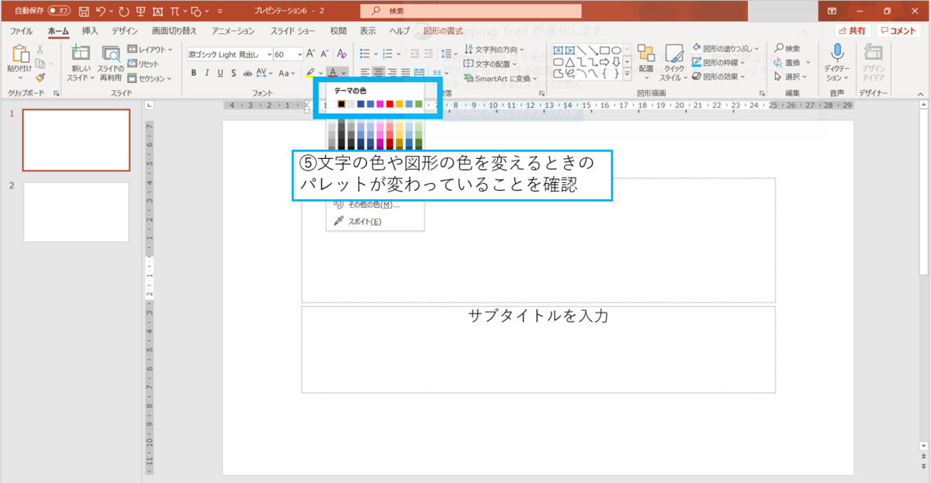Select the triangle shape in shapes gallery

tap(569, 61)
